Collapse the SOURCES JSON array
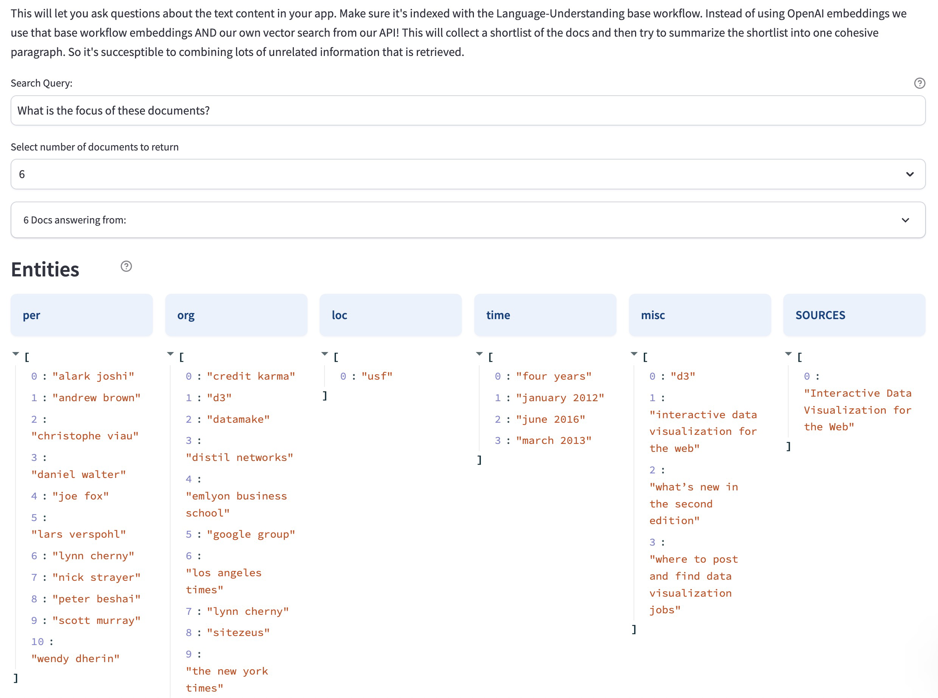Image resolution: width=938 pixels, height=698 pixels. point(788,354)
